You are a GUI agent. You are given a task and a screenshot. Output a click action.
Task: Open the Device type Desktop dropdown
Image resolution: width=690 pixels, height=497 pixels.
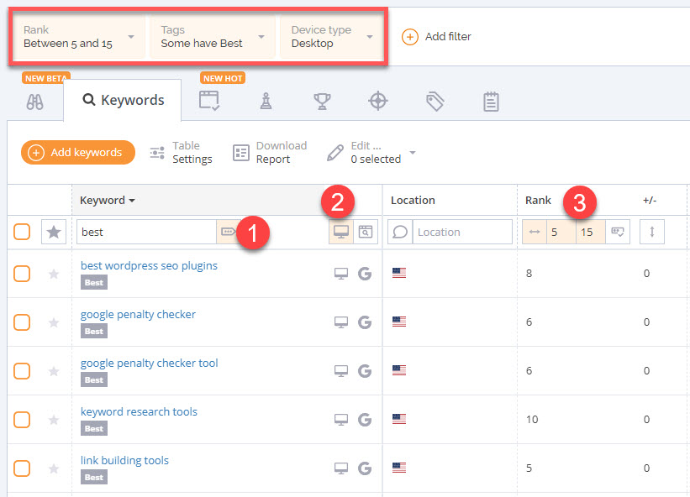click(332, 37)
